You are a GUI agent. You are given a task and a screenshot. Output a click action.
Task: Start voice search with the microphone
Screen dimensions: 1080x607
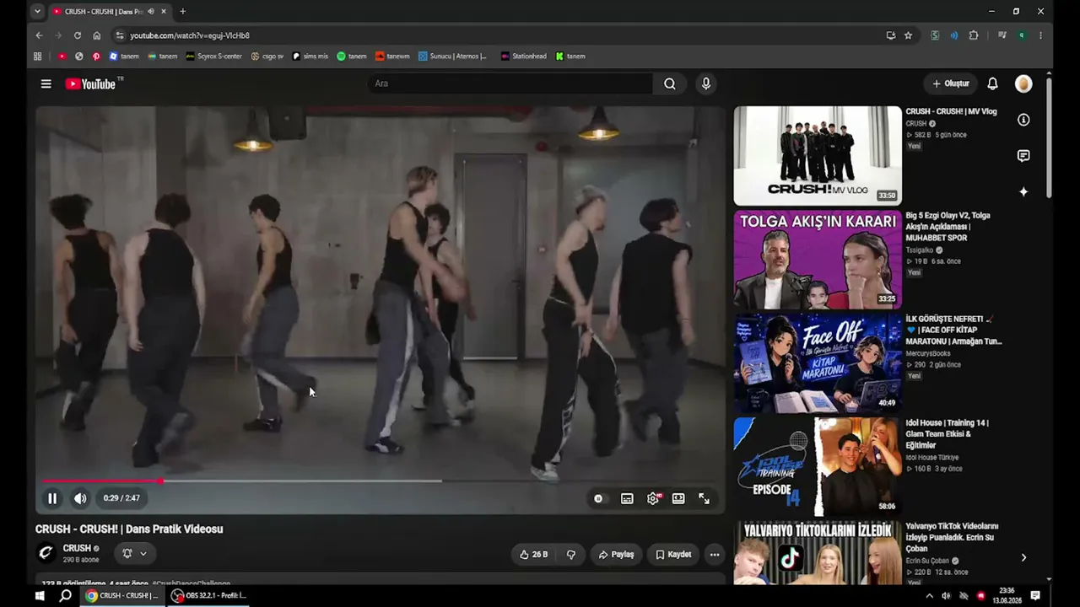pos(706,83)
